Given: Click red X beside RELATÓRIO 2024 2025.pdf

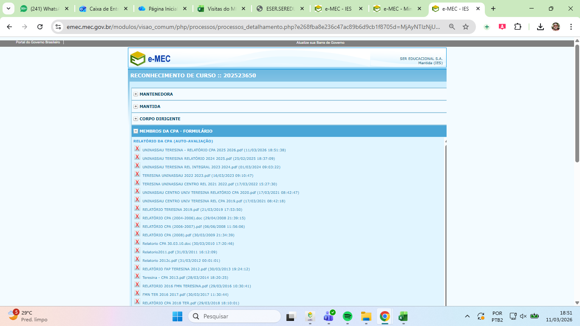Looking at the screenshot, I should pos(137,157).
